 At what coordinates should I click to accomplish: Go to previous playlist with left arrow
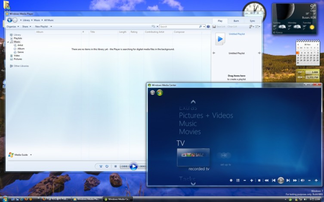214,53
